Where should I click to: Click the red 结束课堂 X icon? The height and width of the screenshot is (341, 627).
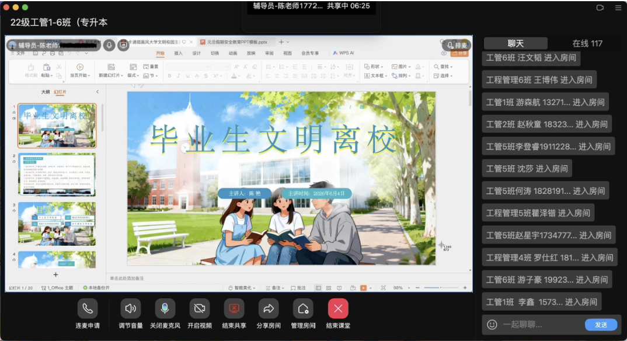(338, 309)
